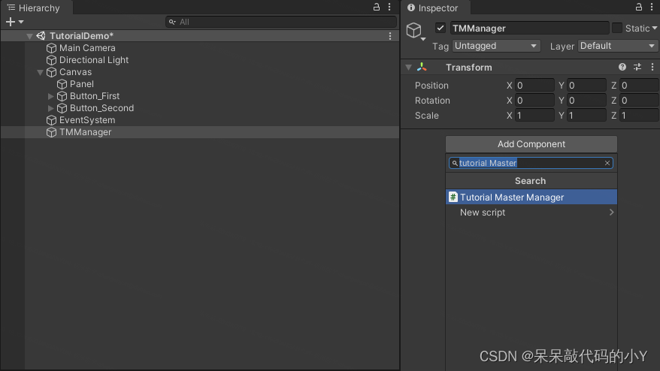Collapse the Transform component foldout
Image resolution: width=660 pixels, height=371 pixels.
tap(408, 68)
